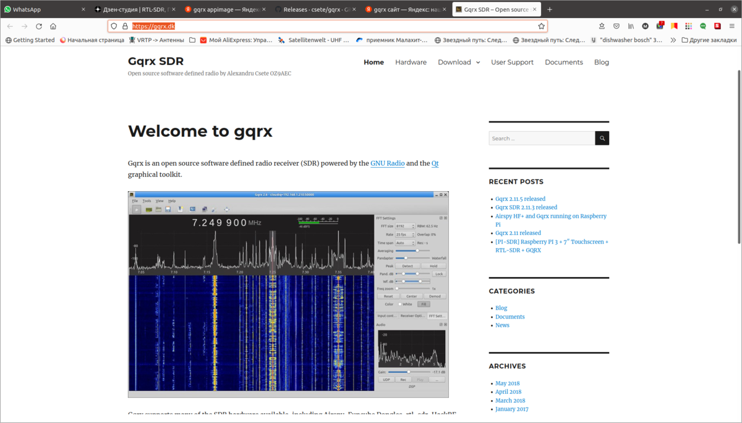Image resolution: width=742 pixels, height=423 pixels.
Task: Open the yellow-red bookmark flag extension
Action: pyautogui.click(x=674, y=26)
